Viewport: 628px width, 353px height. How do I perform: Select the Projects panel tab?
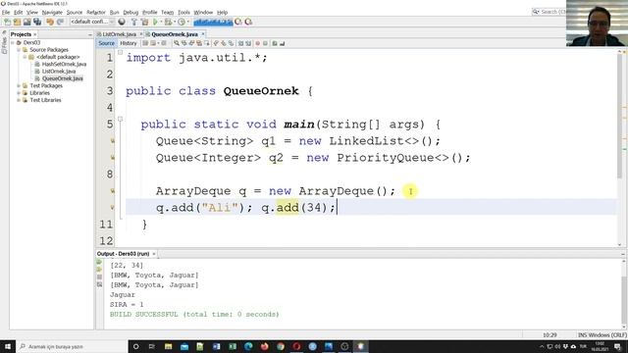click(x=21, y=34)
